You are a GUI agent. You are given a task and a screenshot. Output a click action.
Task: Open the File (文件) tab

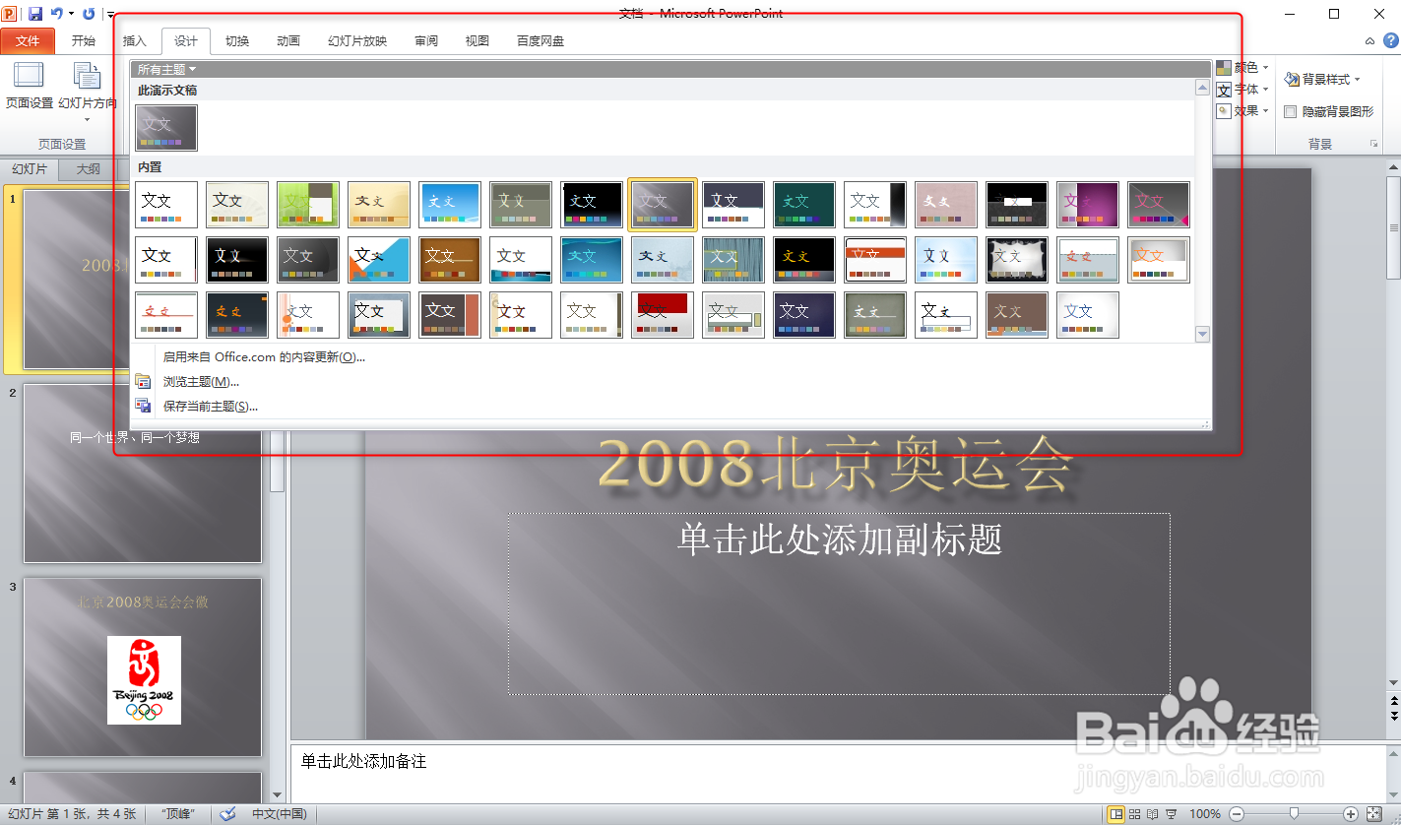pos(28,41)
